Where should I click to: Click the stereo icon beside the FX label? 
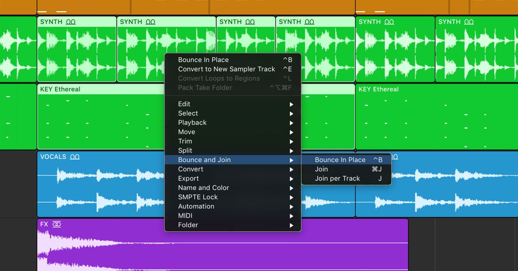57,224
